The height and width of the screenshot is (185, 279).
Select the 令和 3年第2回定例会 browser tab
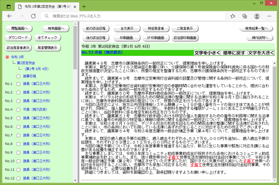(47, 7)
